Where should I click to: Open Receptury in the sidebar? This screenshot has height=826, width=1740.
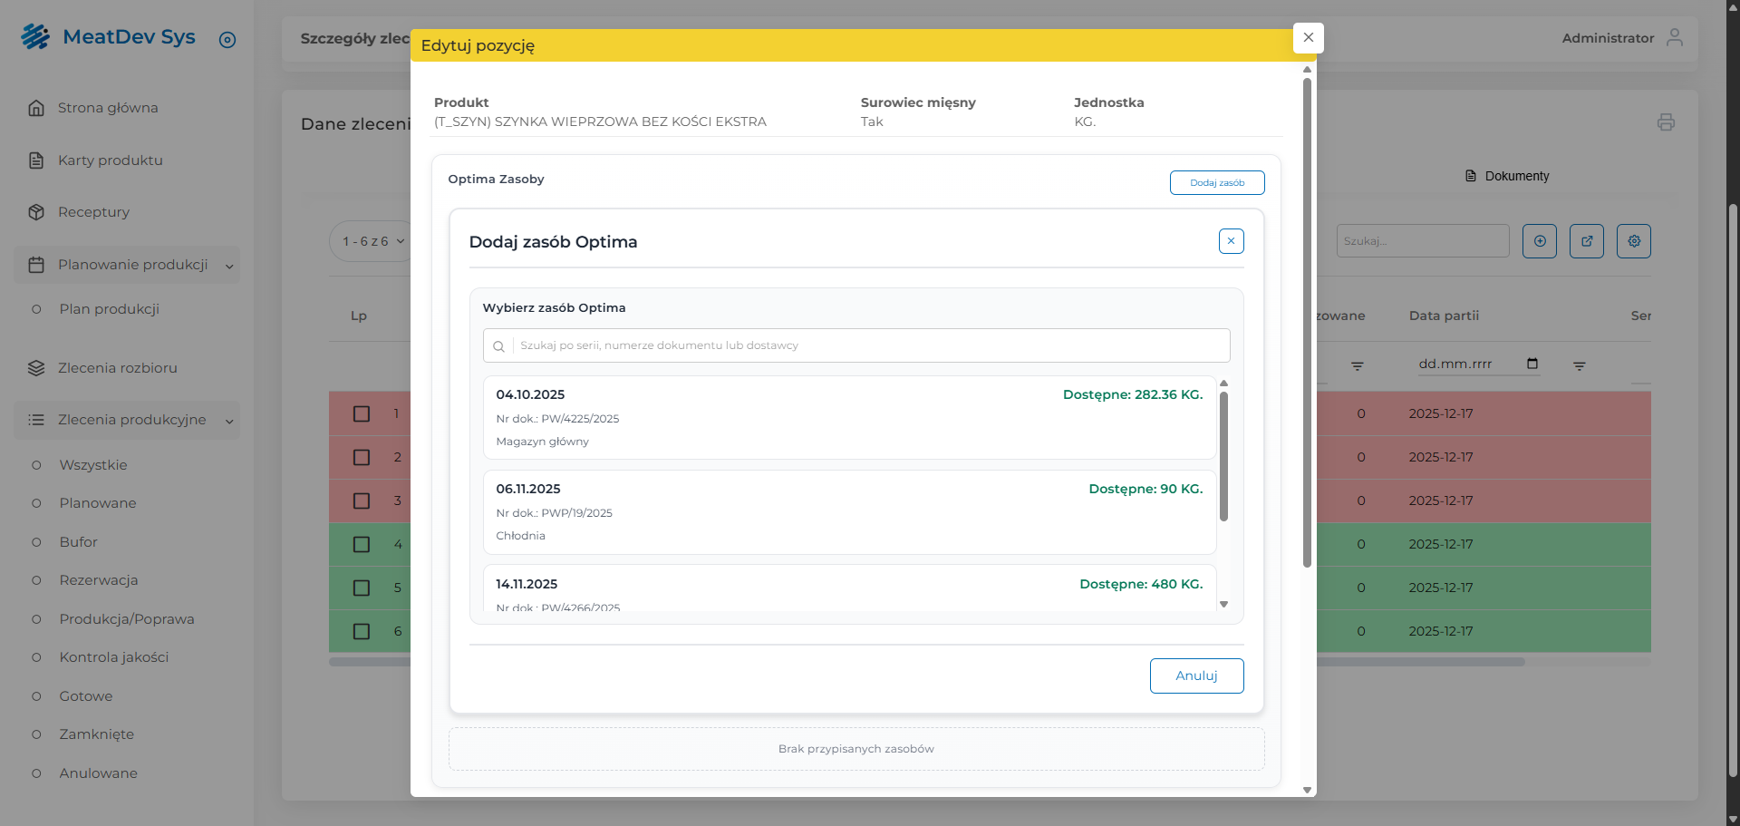(93, 212)
